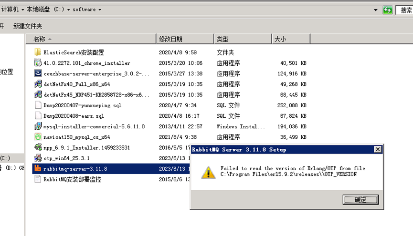Select the dotNetFx40_Full_x86_x64 icon

[x=38, y=83]
